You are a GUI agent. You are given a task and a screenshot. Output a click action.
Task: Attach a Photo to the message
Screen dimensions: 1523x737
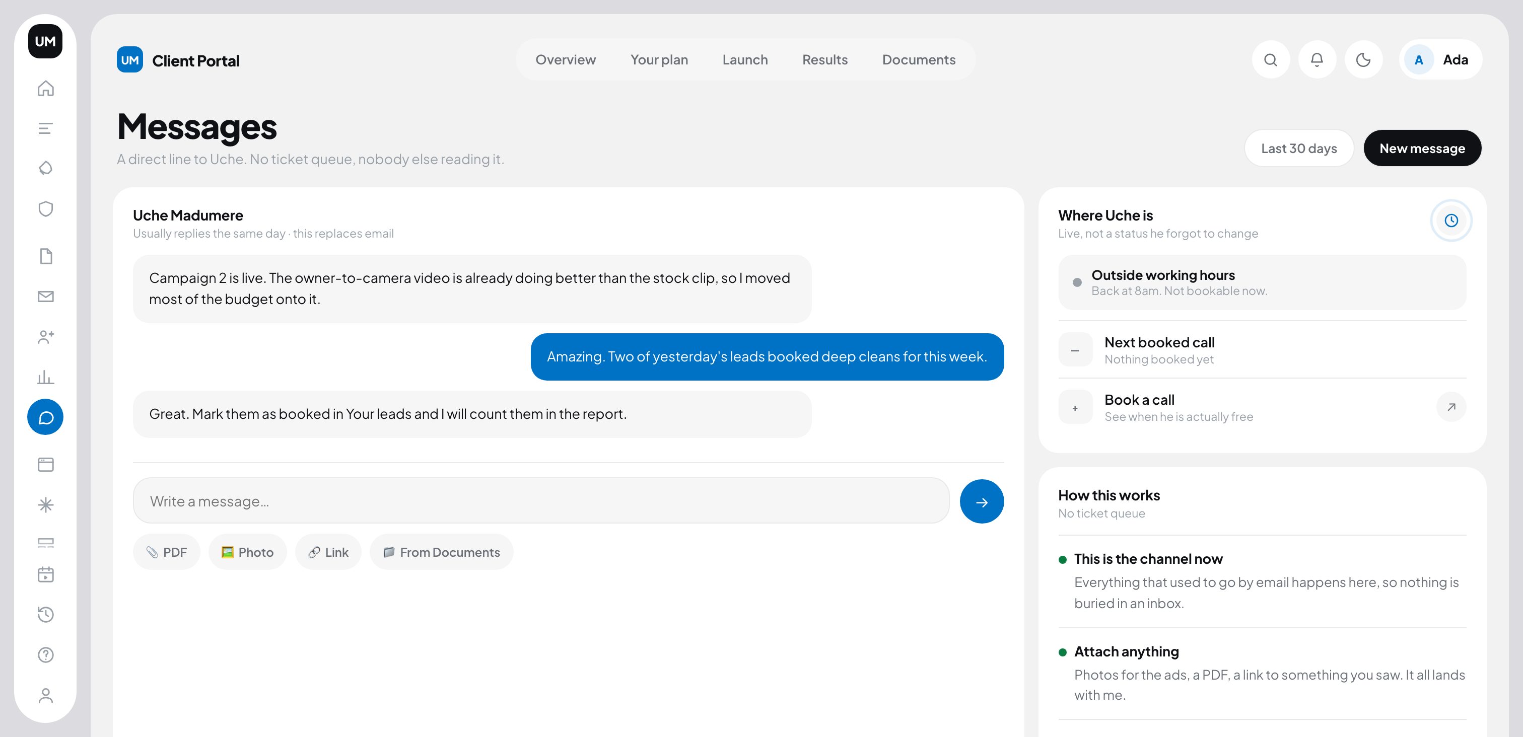[x=247, y=552]
